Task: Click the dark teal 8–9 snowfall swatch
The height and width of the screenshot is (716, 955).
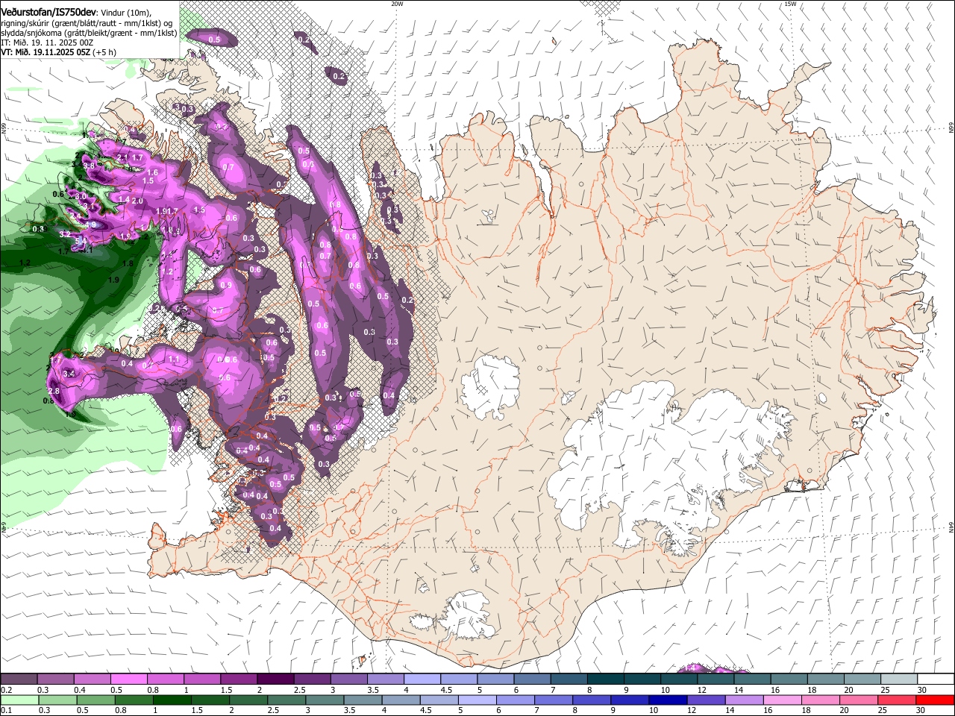Action: pos(605,679)
